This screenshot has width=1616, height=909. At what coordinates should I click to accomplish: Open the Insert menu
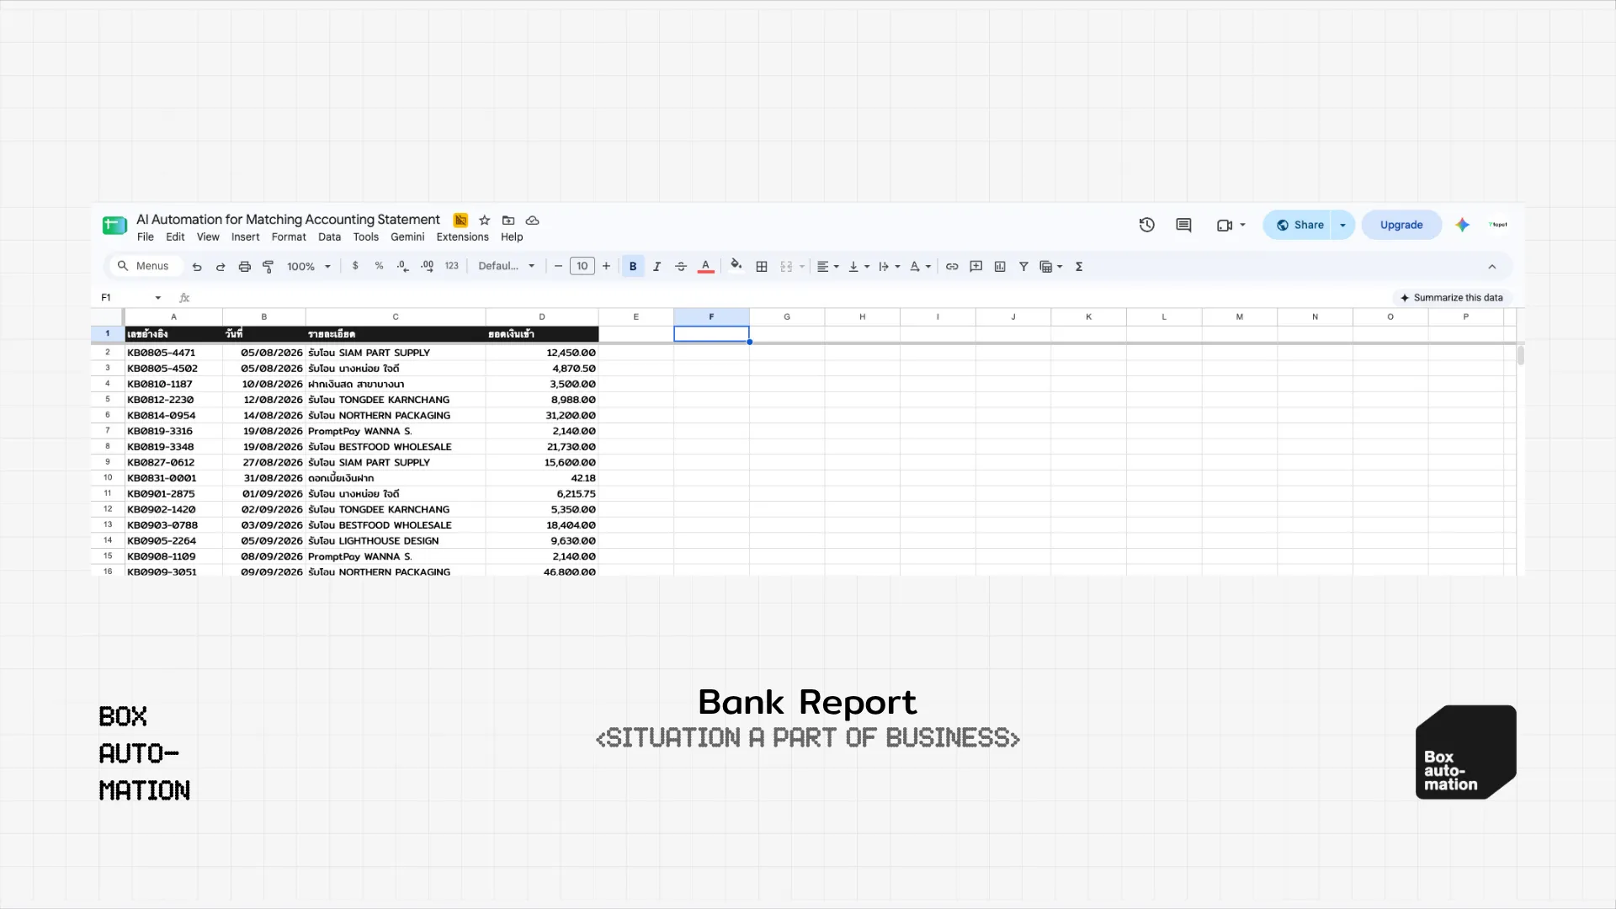245,237
